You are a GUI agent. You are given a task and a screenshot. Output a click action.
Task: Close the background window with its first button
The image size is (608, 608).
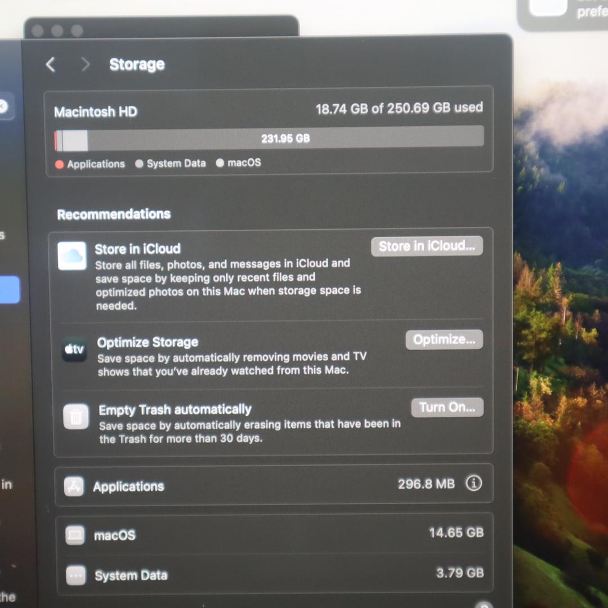pyautogui.click(x=38, y=30)
